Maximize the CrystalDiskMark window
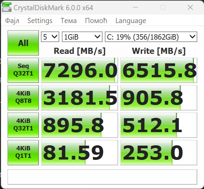The width and height of the screenshot is (204, 189). (x=163, y=7)
